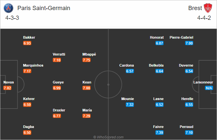Screen dimensions: 217x140
Task: Select Navas's 7.02 rating badge
Action: (x=7, y=88)
